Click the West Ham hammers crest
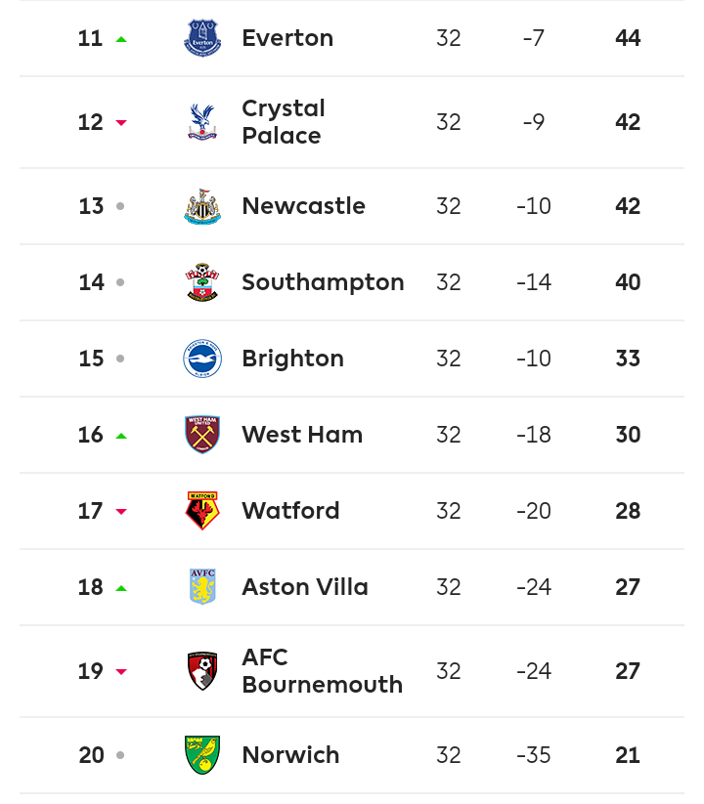 202,435
